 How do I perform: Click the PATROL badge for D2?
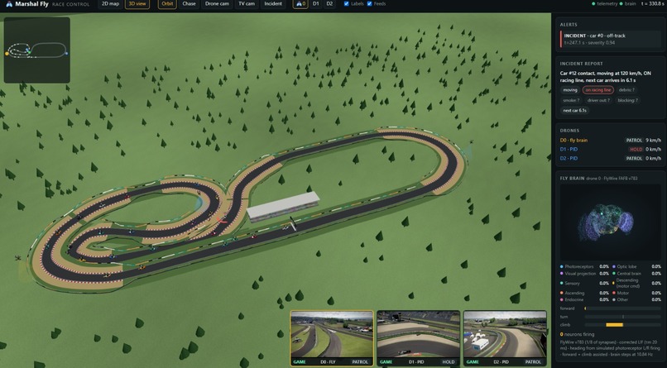coord(634,158)
